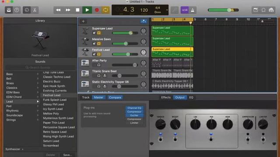Toggle the yellow Cycle button
The width and height of the screenshot is (280, 157).
(105, 10)
